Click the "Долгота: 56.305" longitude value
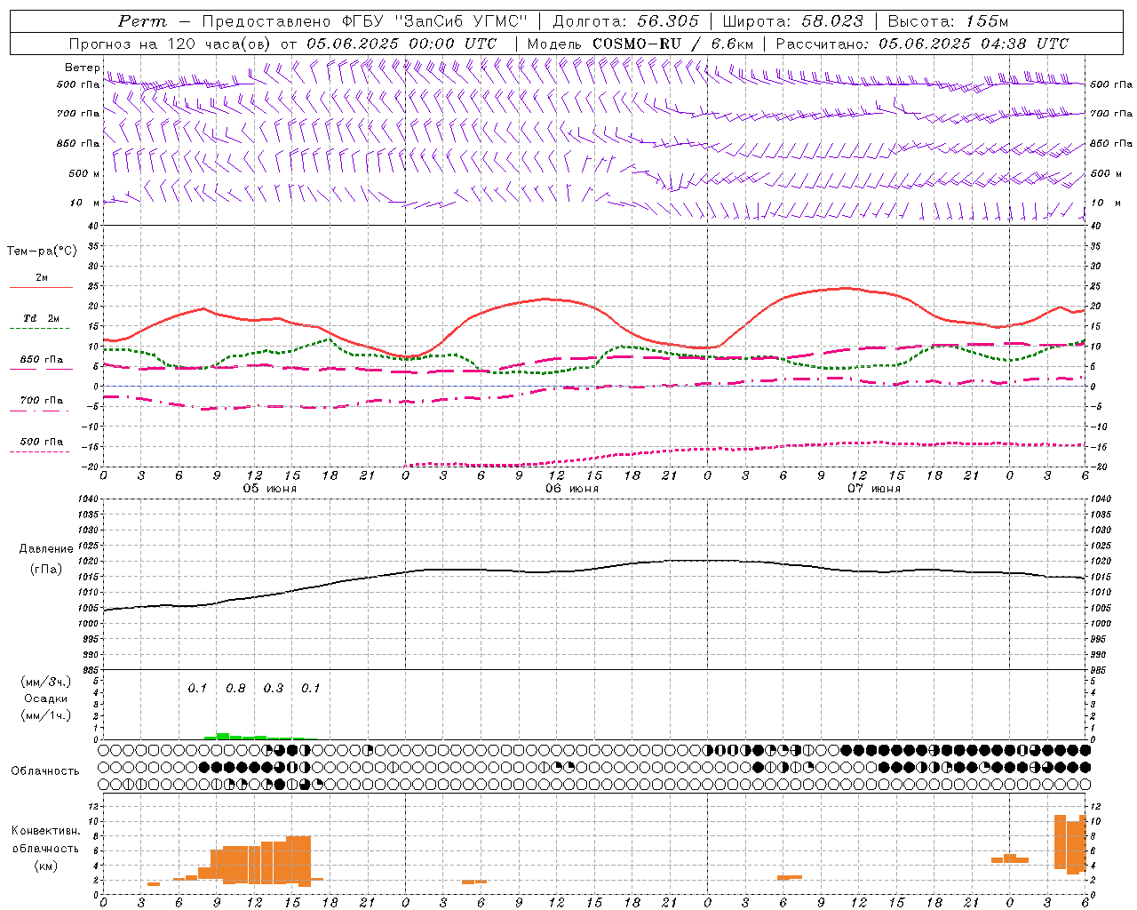The image size is (1137, 910). tap(626, 21)
